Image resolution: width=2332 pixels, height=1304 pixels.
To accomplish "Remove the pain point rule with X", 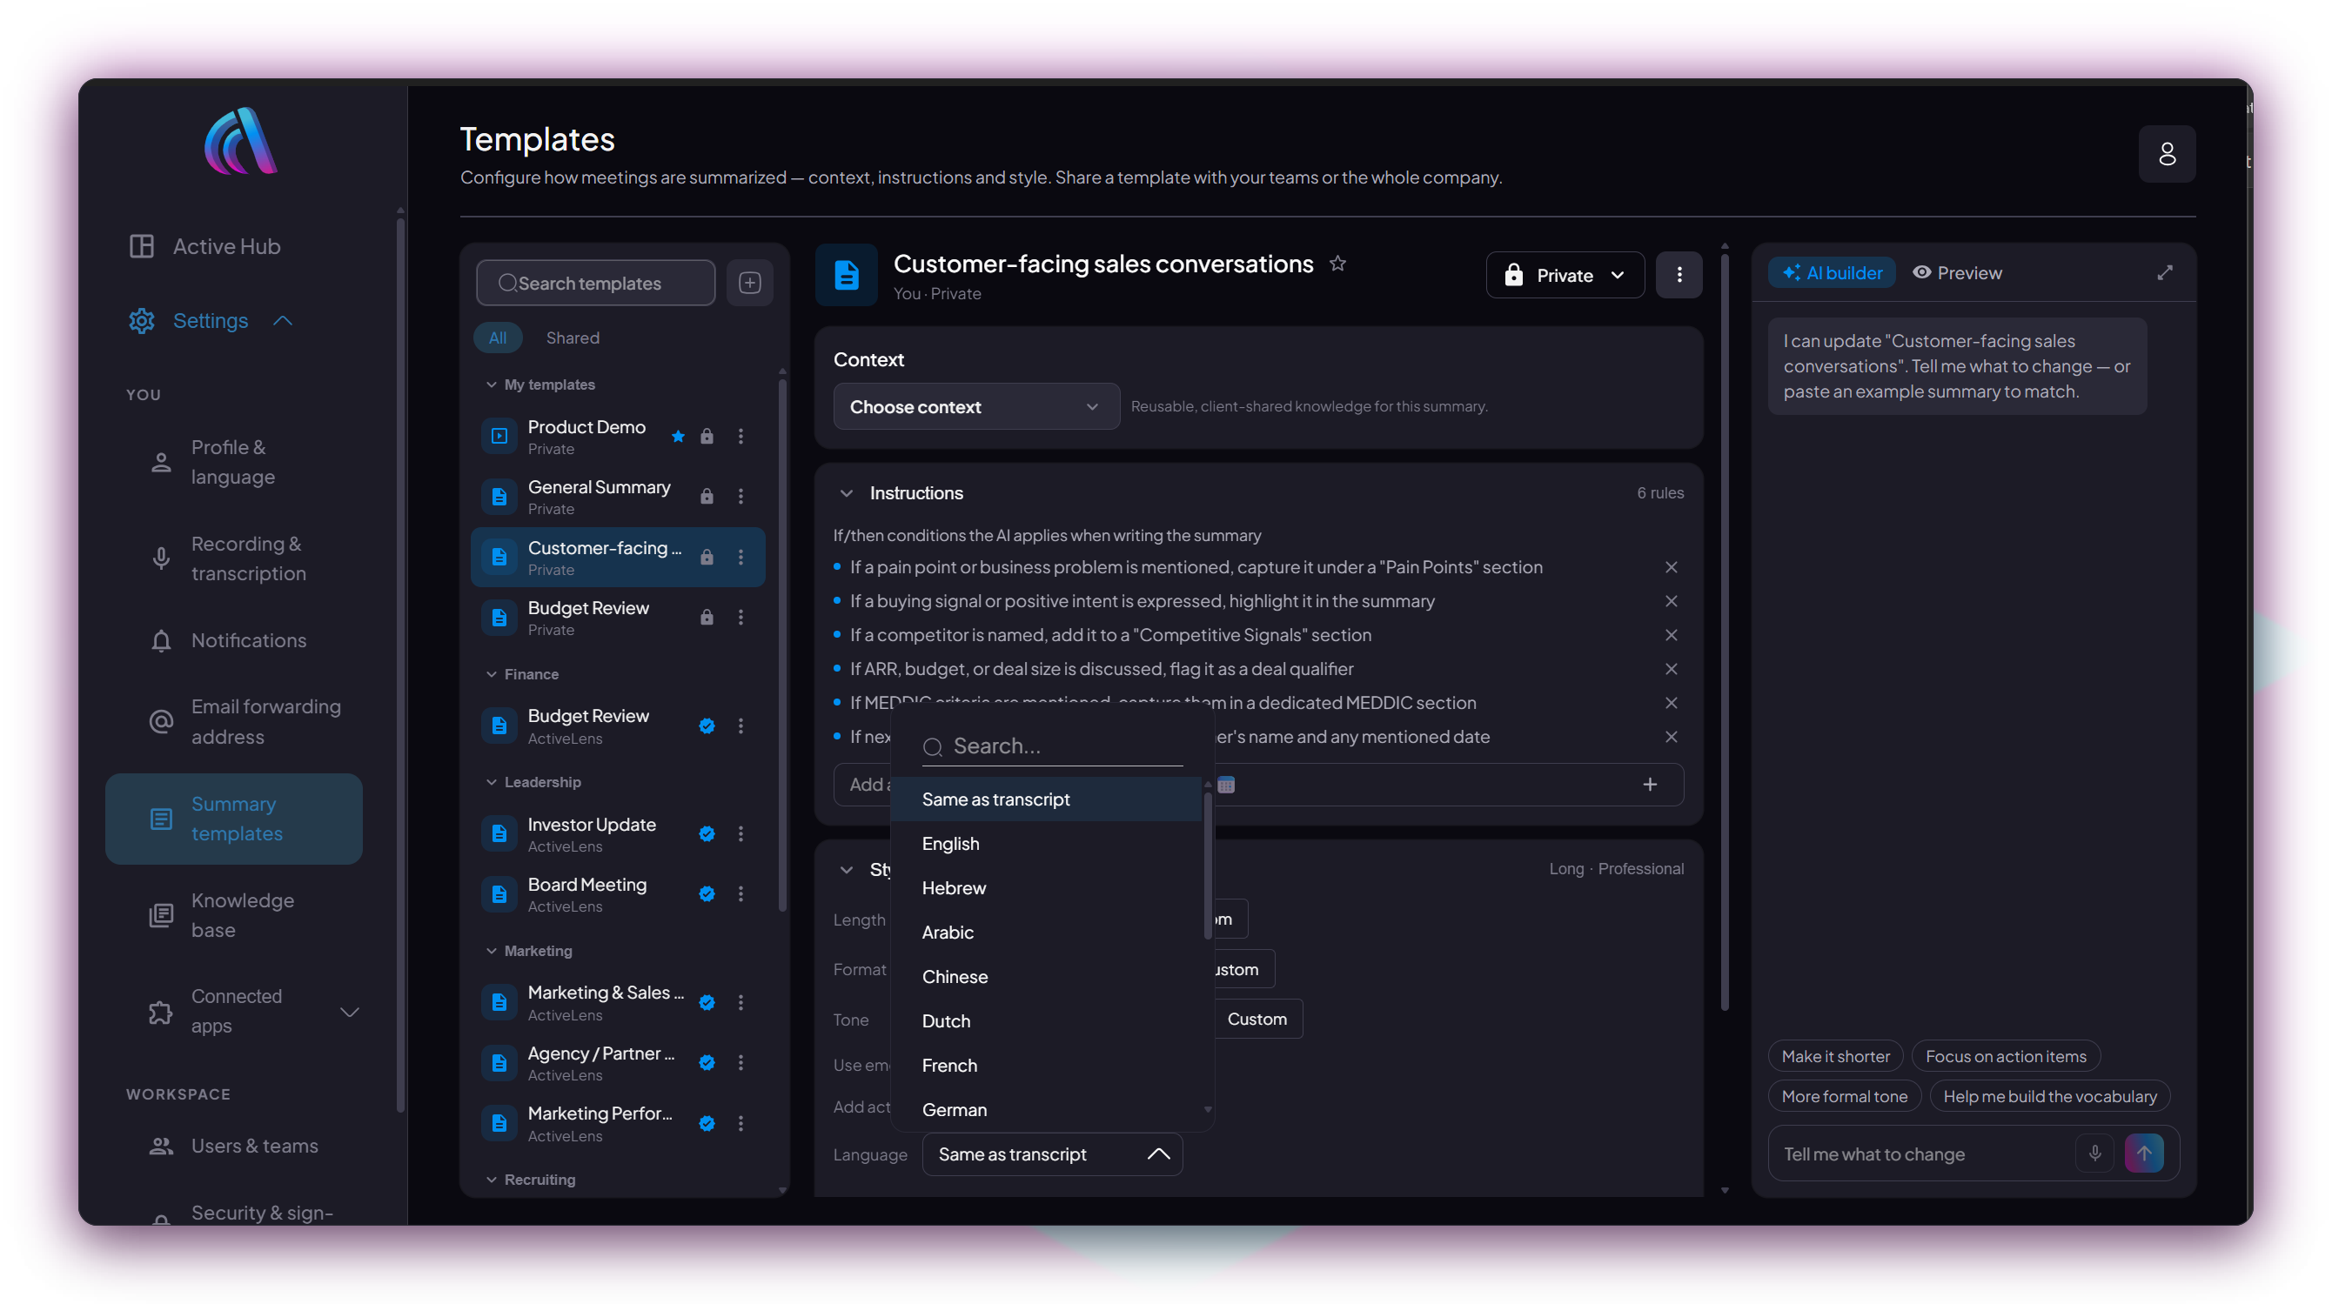I will tap(1672, 567).
